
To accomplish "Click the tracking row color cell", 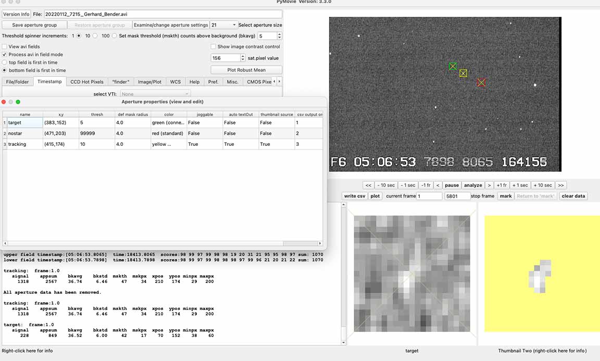I will (x=169, y=144).
